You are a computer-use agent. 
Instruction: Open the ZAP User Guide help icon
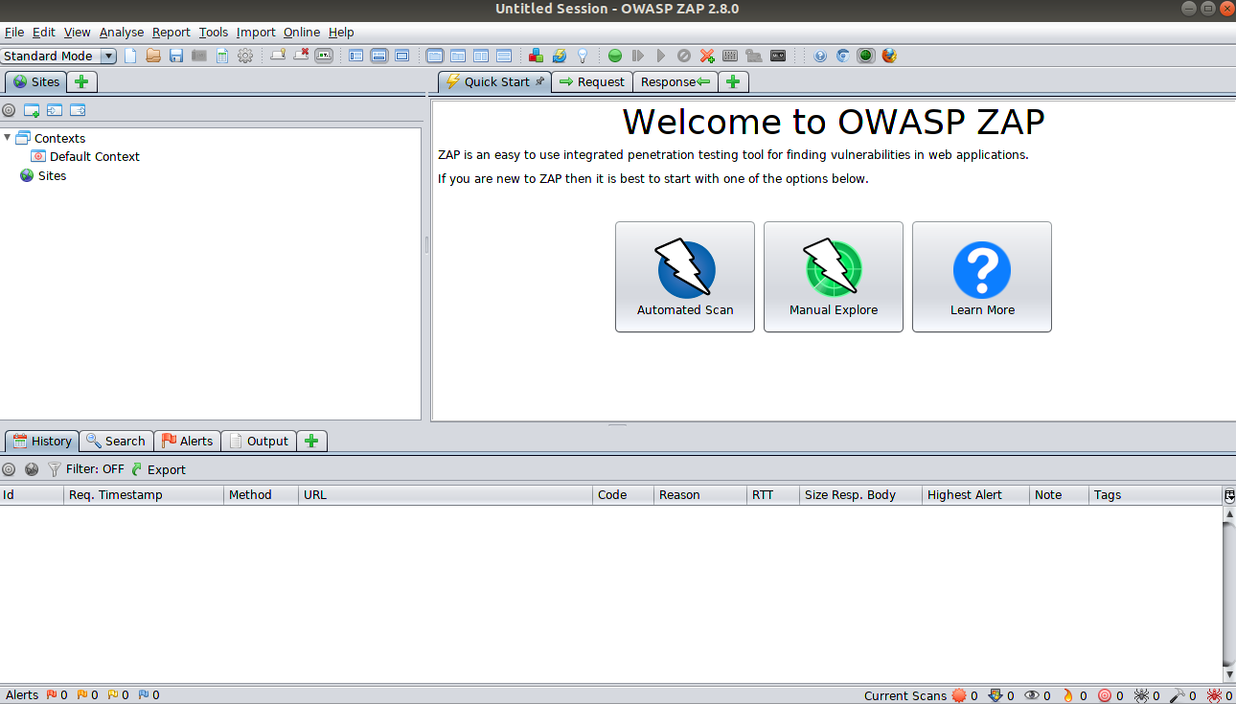point(820,56)
